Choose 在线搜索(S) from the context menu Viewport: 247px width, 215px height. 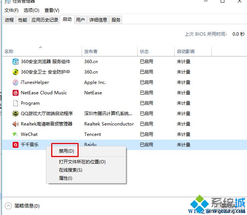70,170
